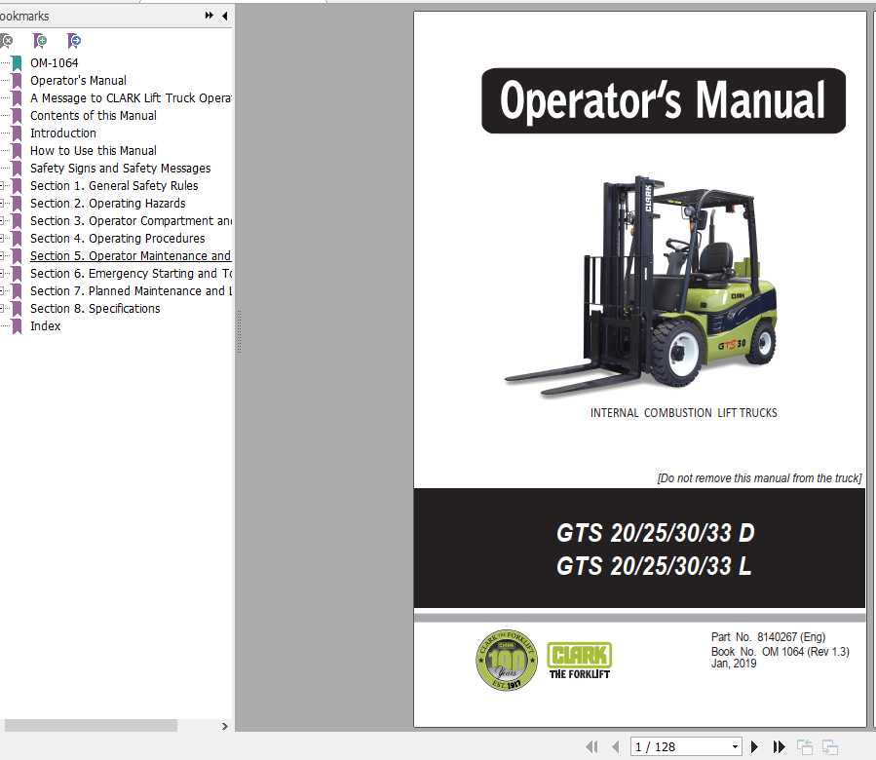This screenshot has width=876, height=760.
Task: Open Safety Signs and Safety Messages bookmark
Action: (x=120, y=169)
